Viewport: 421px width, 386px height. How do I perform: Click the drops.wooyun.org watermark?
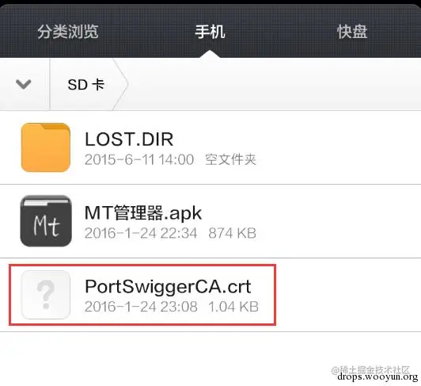click(377, 376)
